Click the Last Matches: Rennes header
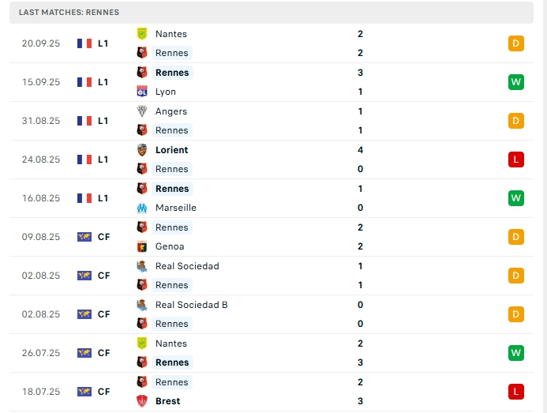The height and width of the screenshot is (413, 547). pyautogui.click(x=69, y=13)
